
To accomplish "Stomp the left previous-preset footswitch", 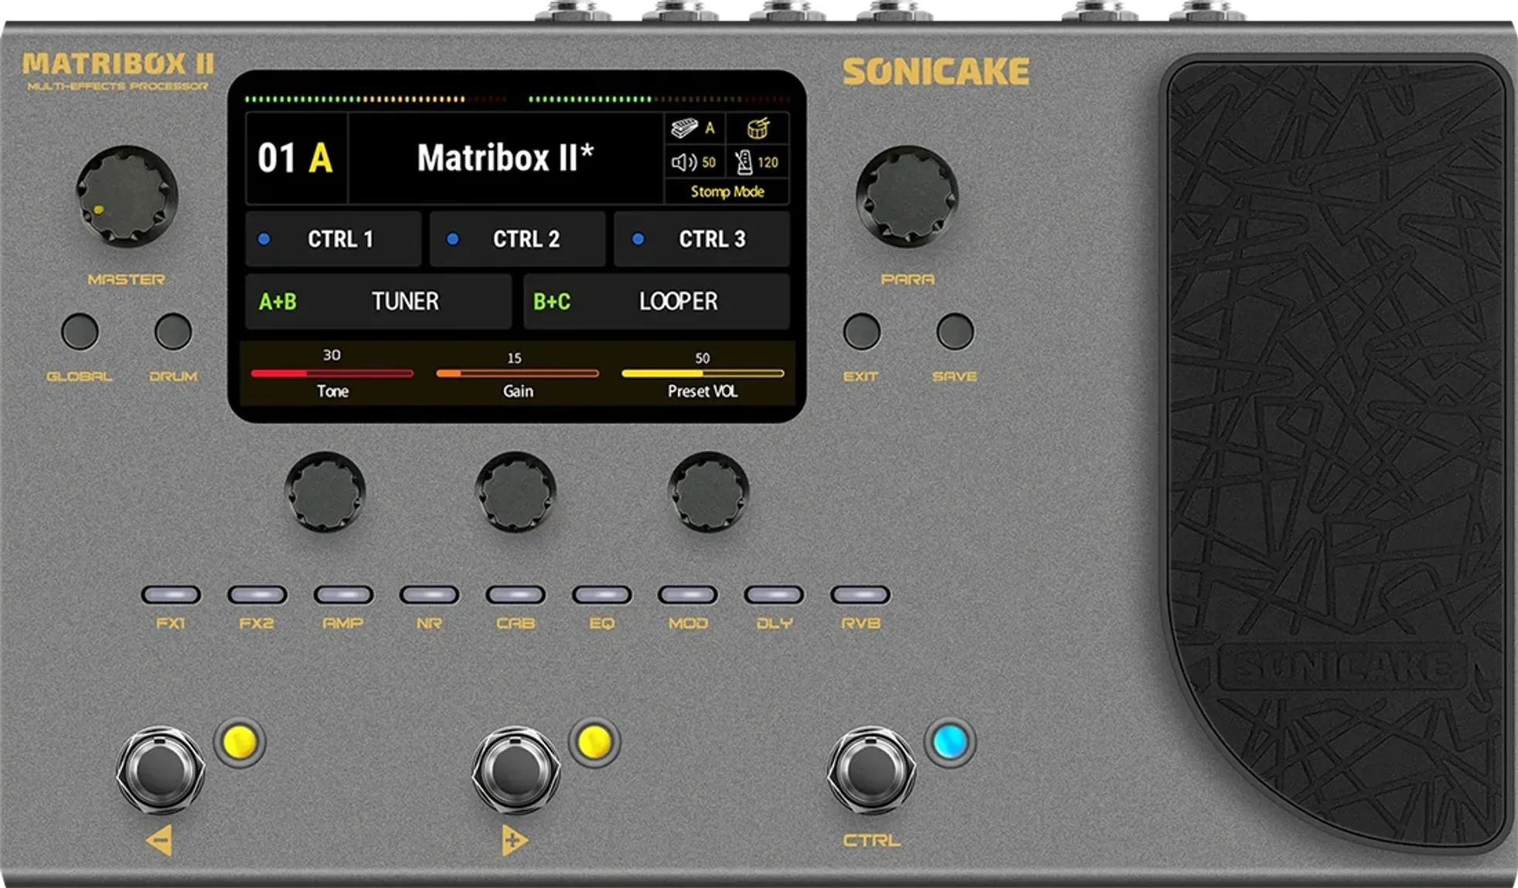I will coord(161,770).
